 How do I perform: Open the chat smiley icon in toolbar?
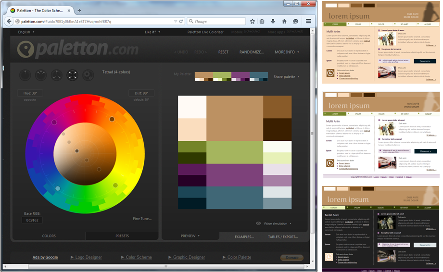[295, 21]
